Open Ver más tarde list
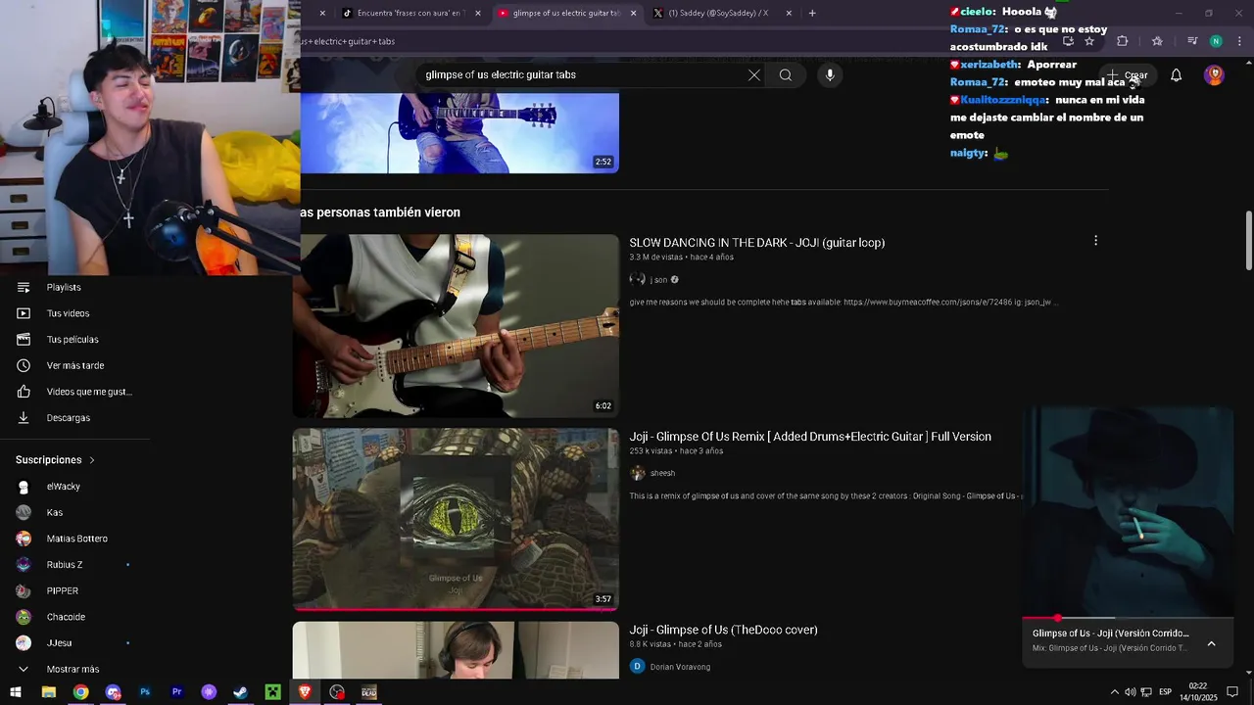This screenshot has width=1254, height=705. tap(75, 365)
